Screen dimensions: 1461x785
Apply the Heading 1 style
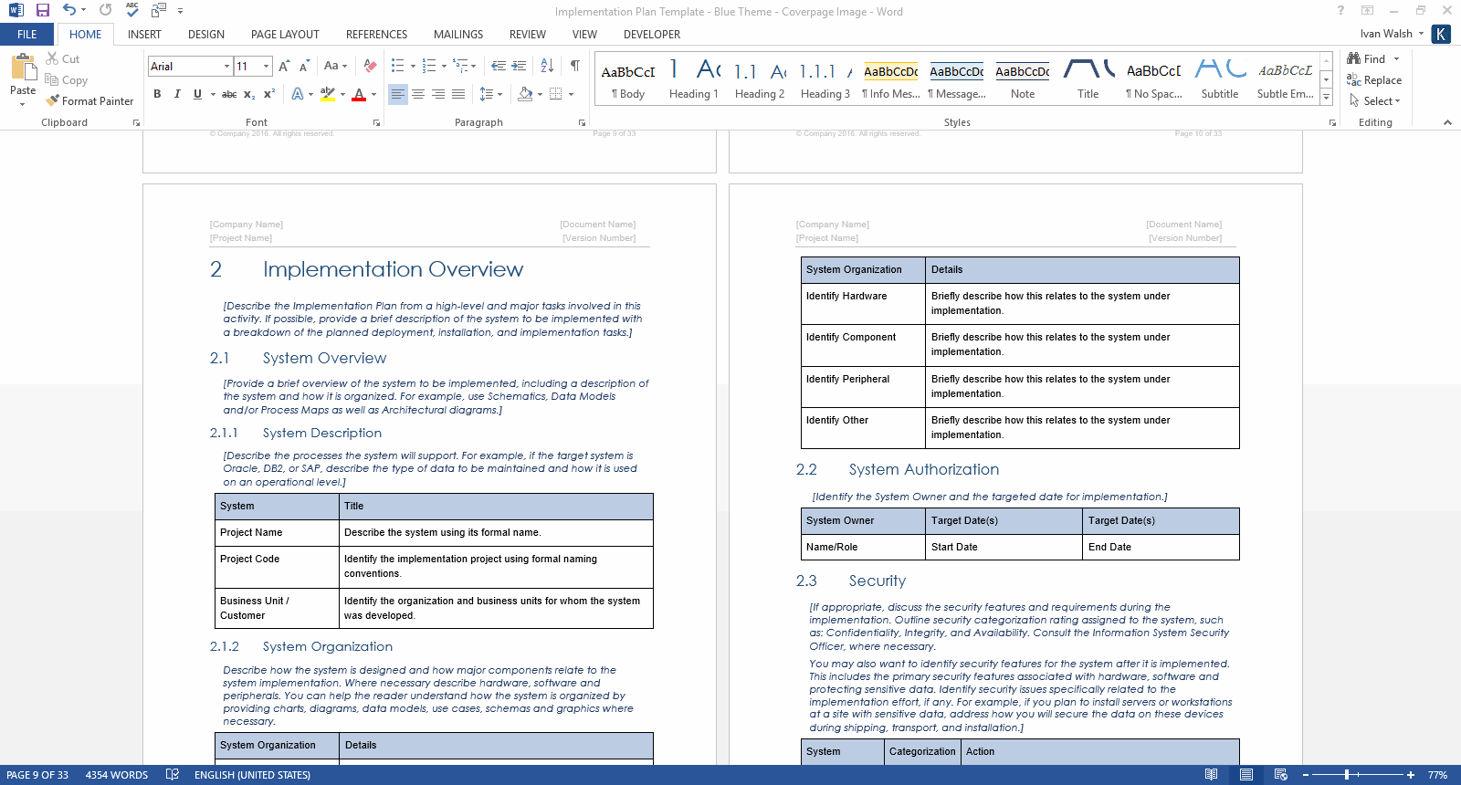[694, 78]
